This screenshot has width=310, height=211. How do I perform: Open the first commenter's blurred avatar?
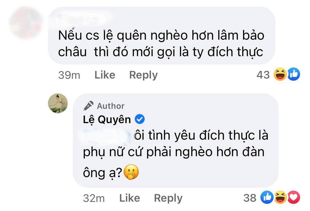25,23
